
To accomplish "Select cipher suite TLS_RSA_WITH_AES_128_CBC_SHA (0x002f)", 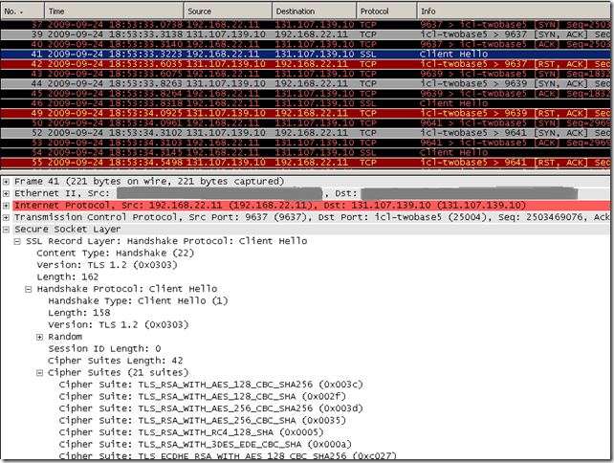I will pos(203,397).
